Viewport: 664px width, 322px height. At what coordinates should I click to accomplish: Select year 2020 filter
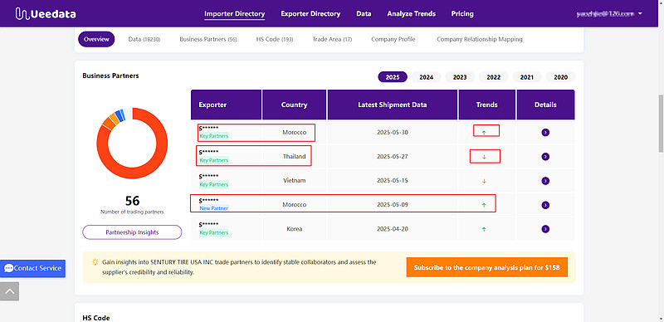pos(561,77)
